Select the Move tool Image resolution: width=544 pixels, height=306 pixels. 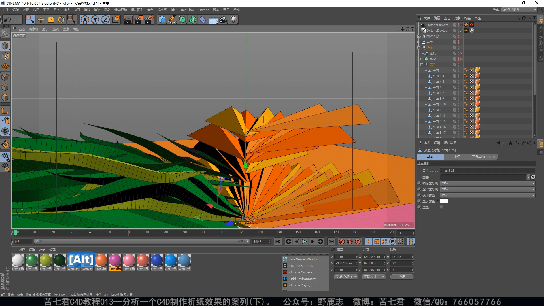pos(41,20)
